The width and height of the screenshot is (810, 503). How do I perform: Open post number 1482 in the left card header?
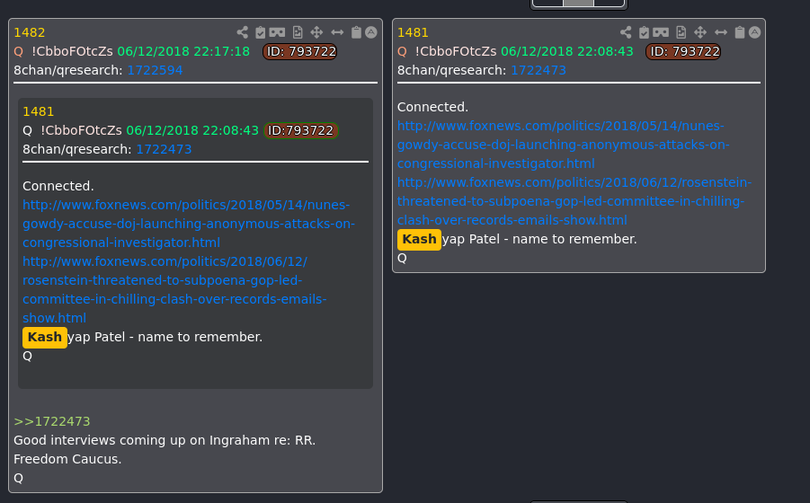(x=30, y=32)
